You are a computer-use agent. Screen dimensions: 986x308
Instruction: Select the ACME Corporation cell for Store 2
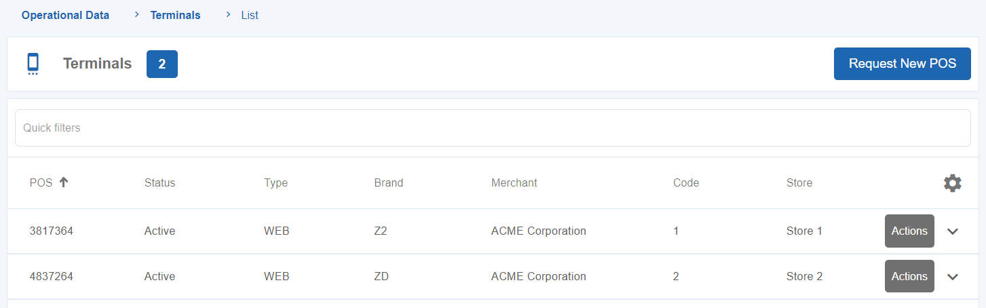click(x=538, y=277)
